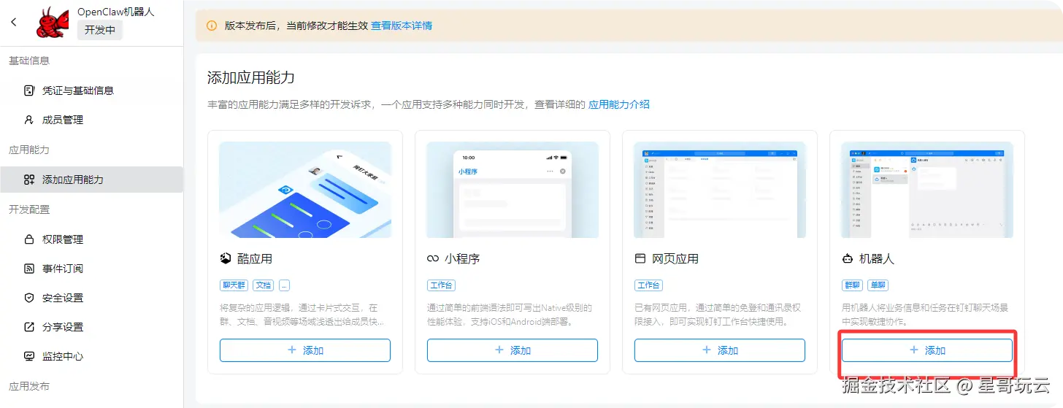Click the 网页应用 window icon

(x=640, y=258)
